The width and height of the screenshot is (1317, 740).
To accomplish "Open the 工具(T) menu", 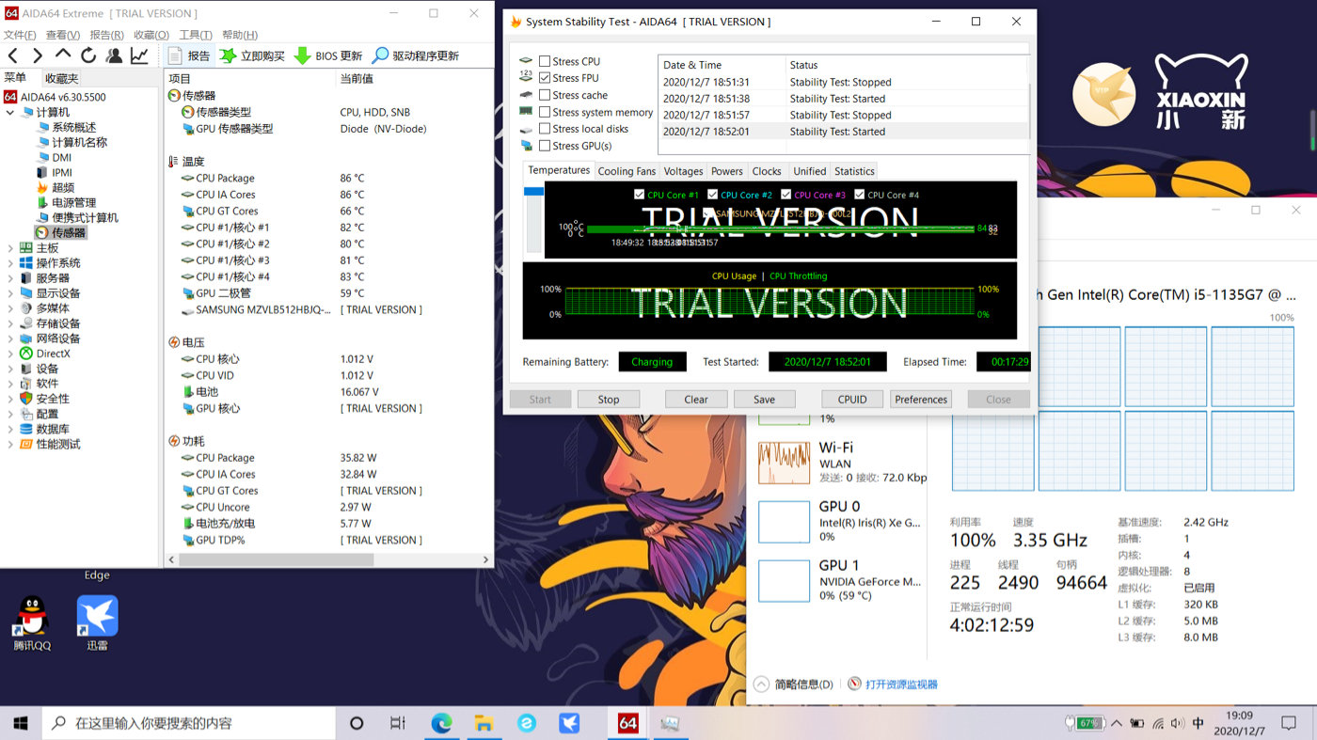I will (x=196, y=35).
